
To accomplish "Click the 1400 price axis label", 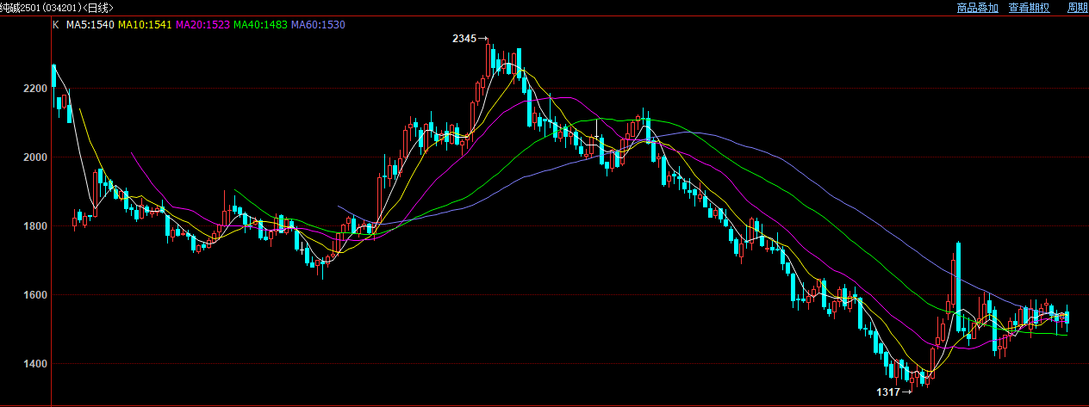I will [36, 364].
